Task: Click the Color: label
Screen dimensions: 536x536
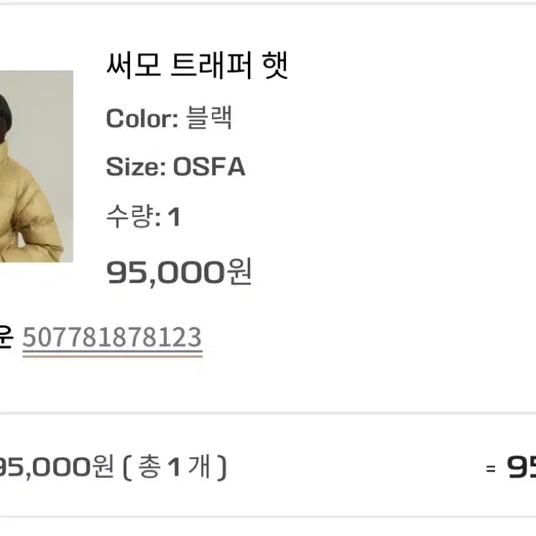Action: (142, 119)
